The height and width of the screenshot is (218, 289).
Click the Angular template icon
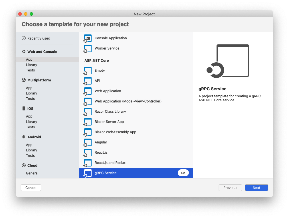(x=88, y=143)
